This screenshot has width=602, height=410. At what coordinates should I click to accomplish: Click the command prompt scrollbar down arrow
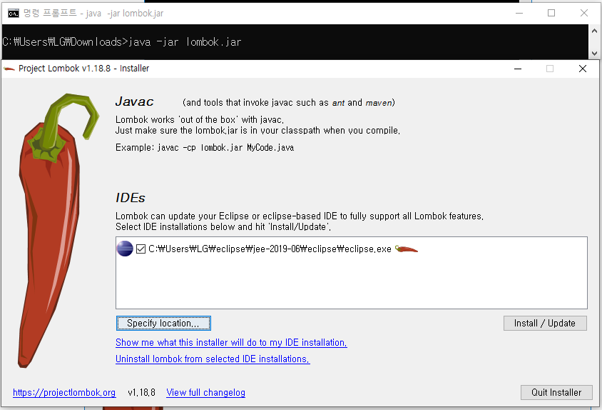(594, 54)
